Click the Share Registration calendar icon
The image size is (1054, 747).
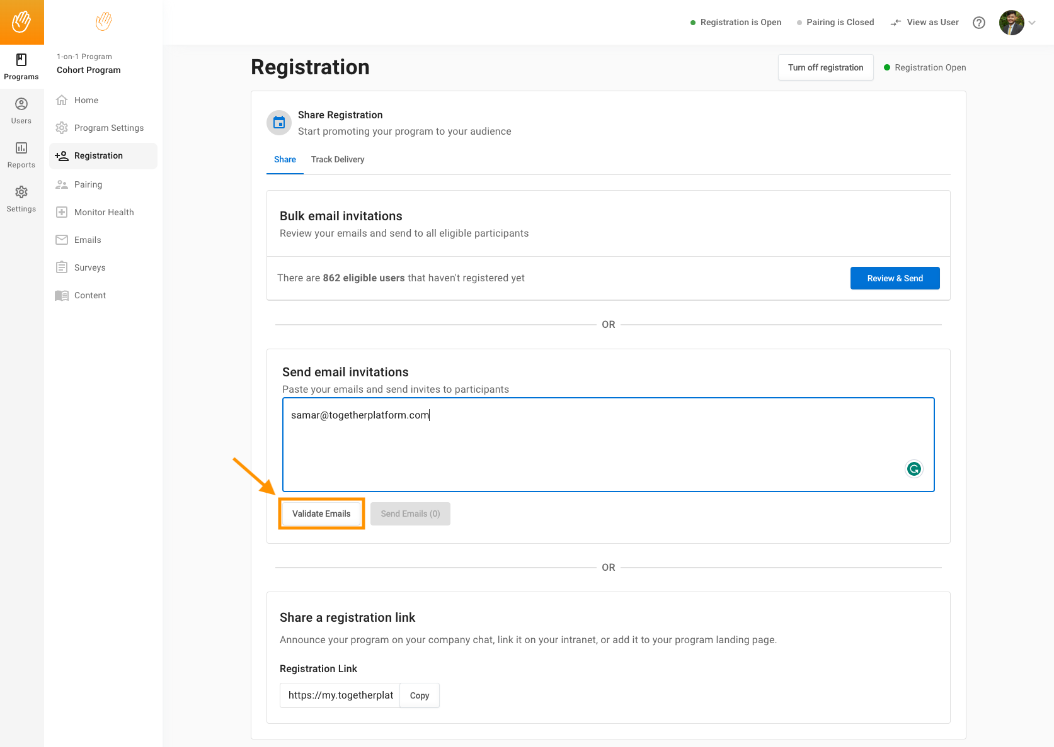(279, 123)
